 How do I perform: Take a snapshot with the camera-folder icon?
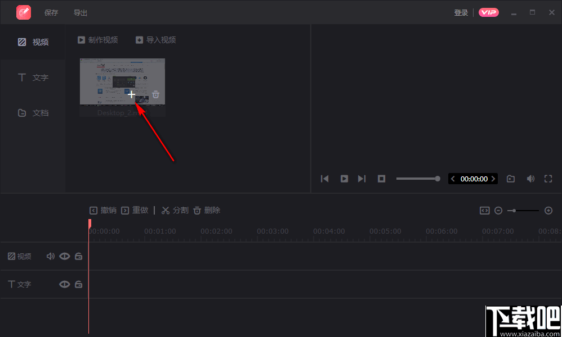[511, 179]
